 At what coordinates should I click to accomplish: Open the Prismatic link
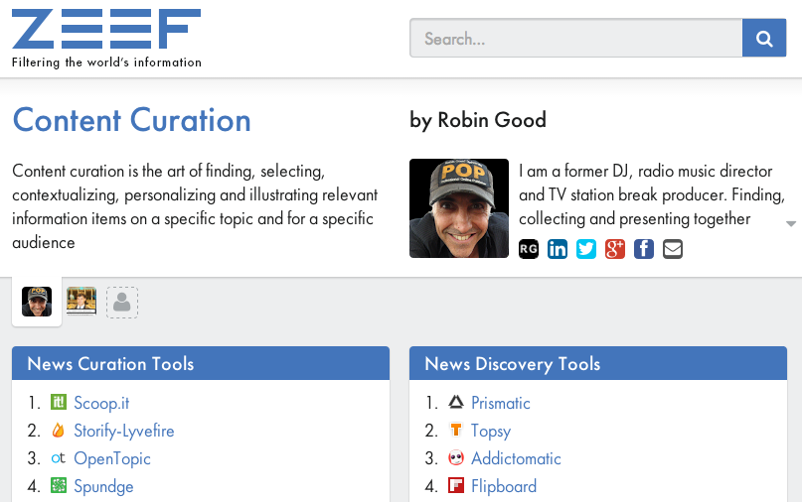[500, 403]
